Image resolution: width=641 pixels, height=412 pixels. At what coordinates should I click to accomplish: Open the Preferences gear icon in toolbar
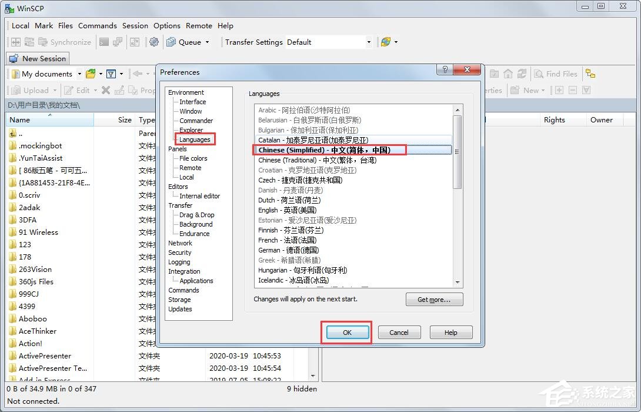pyautogui.click(x=154, y=42)
